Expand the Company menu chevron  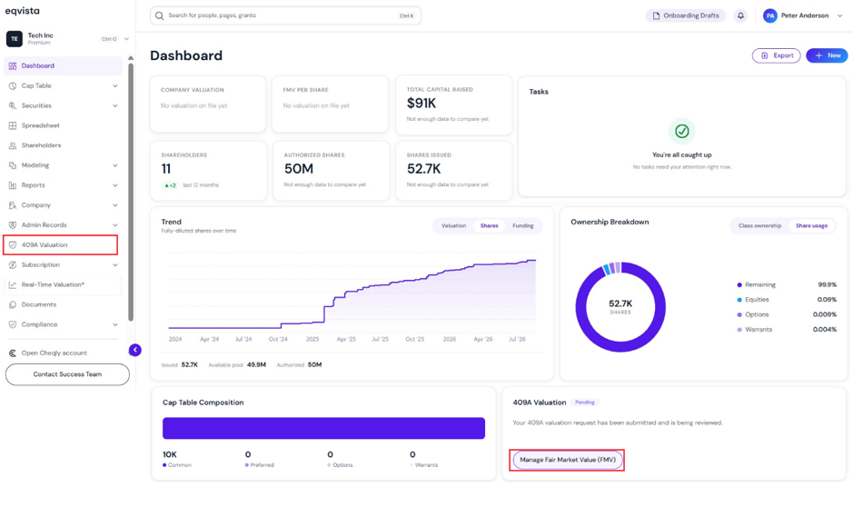click(114, 205)
